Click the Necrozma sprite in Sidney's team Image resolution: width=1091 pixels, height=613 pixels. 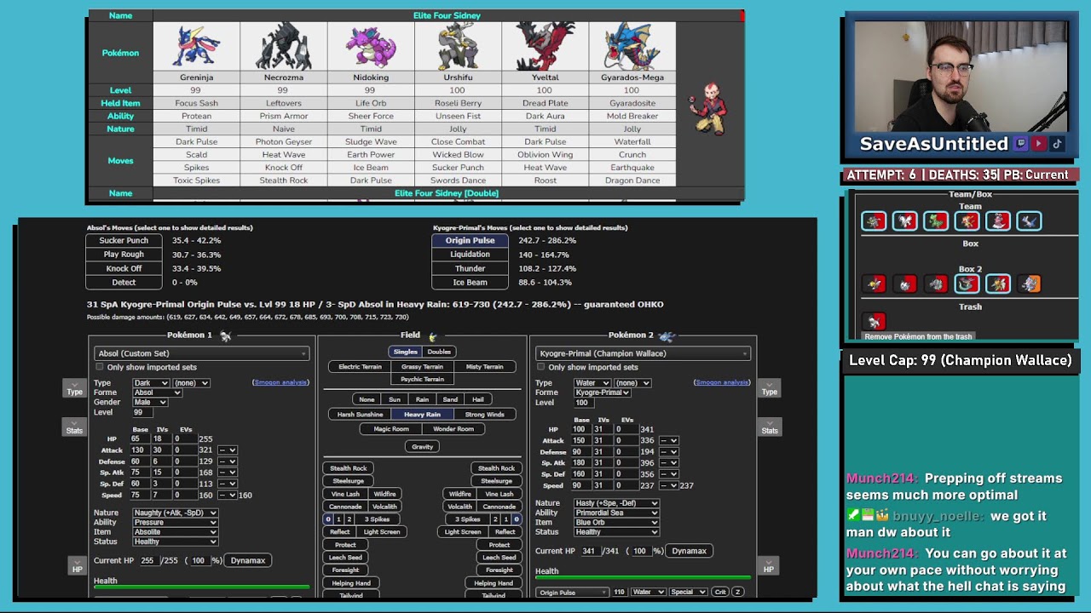point(283,47)
